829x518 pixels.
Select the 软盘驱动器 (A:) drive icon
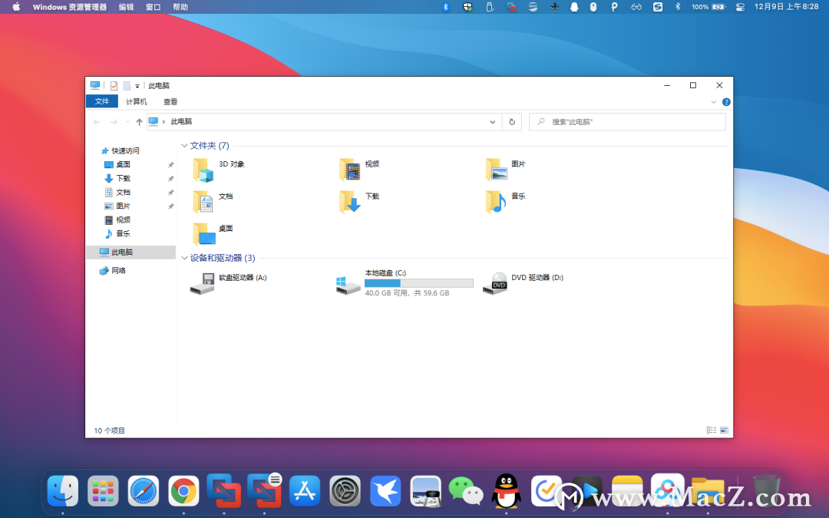(x=202, y=284)
